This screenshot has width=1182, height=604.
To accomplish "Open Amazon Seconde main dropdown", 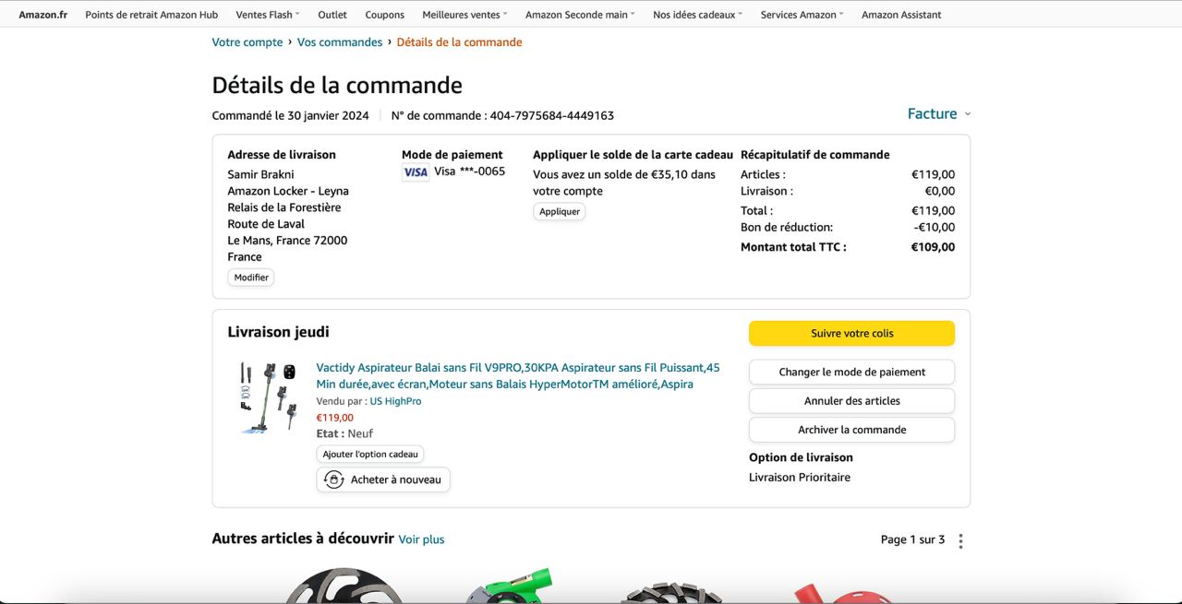I will pos(580,15).
